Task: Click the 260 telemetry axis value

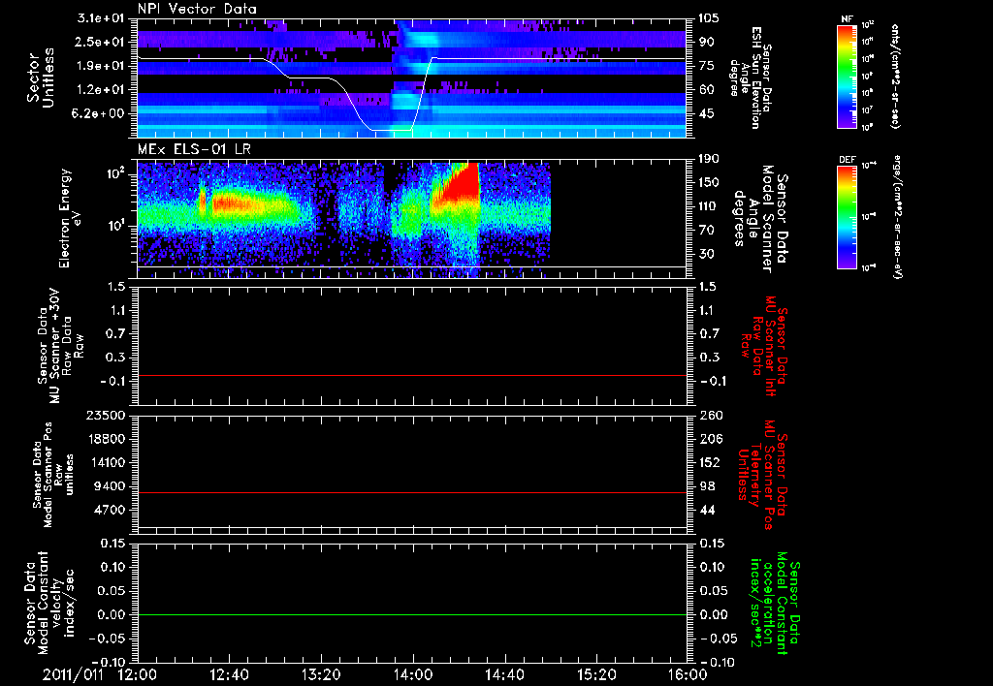Action: (711, 416)
